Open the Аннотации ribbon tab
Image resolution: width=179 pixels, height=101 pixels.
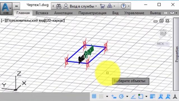pos(63,13)
